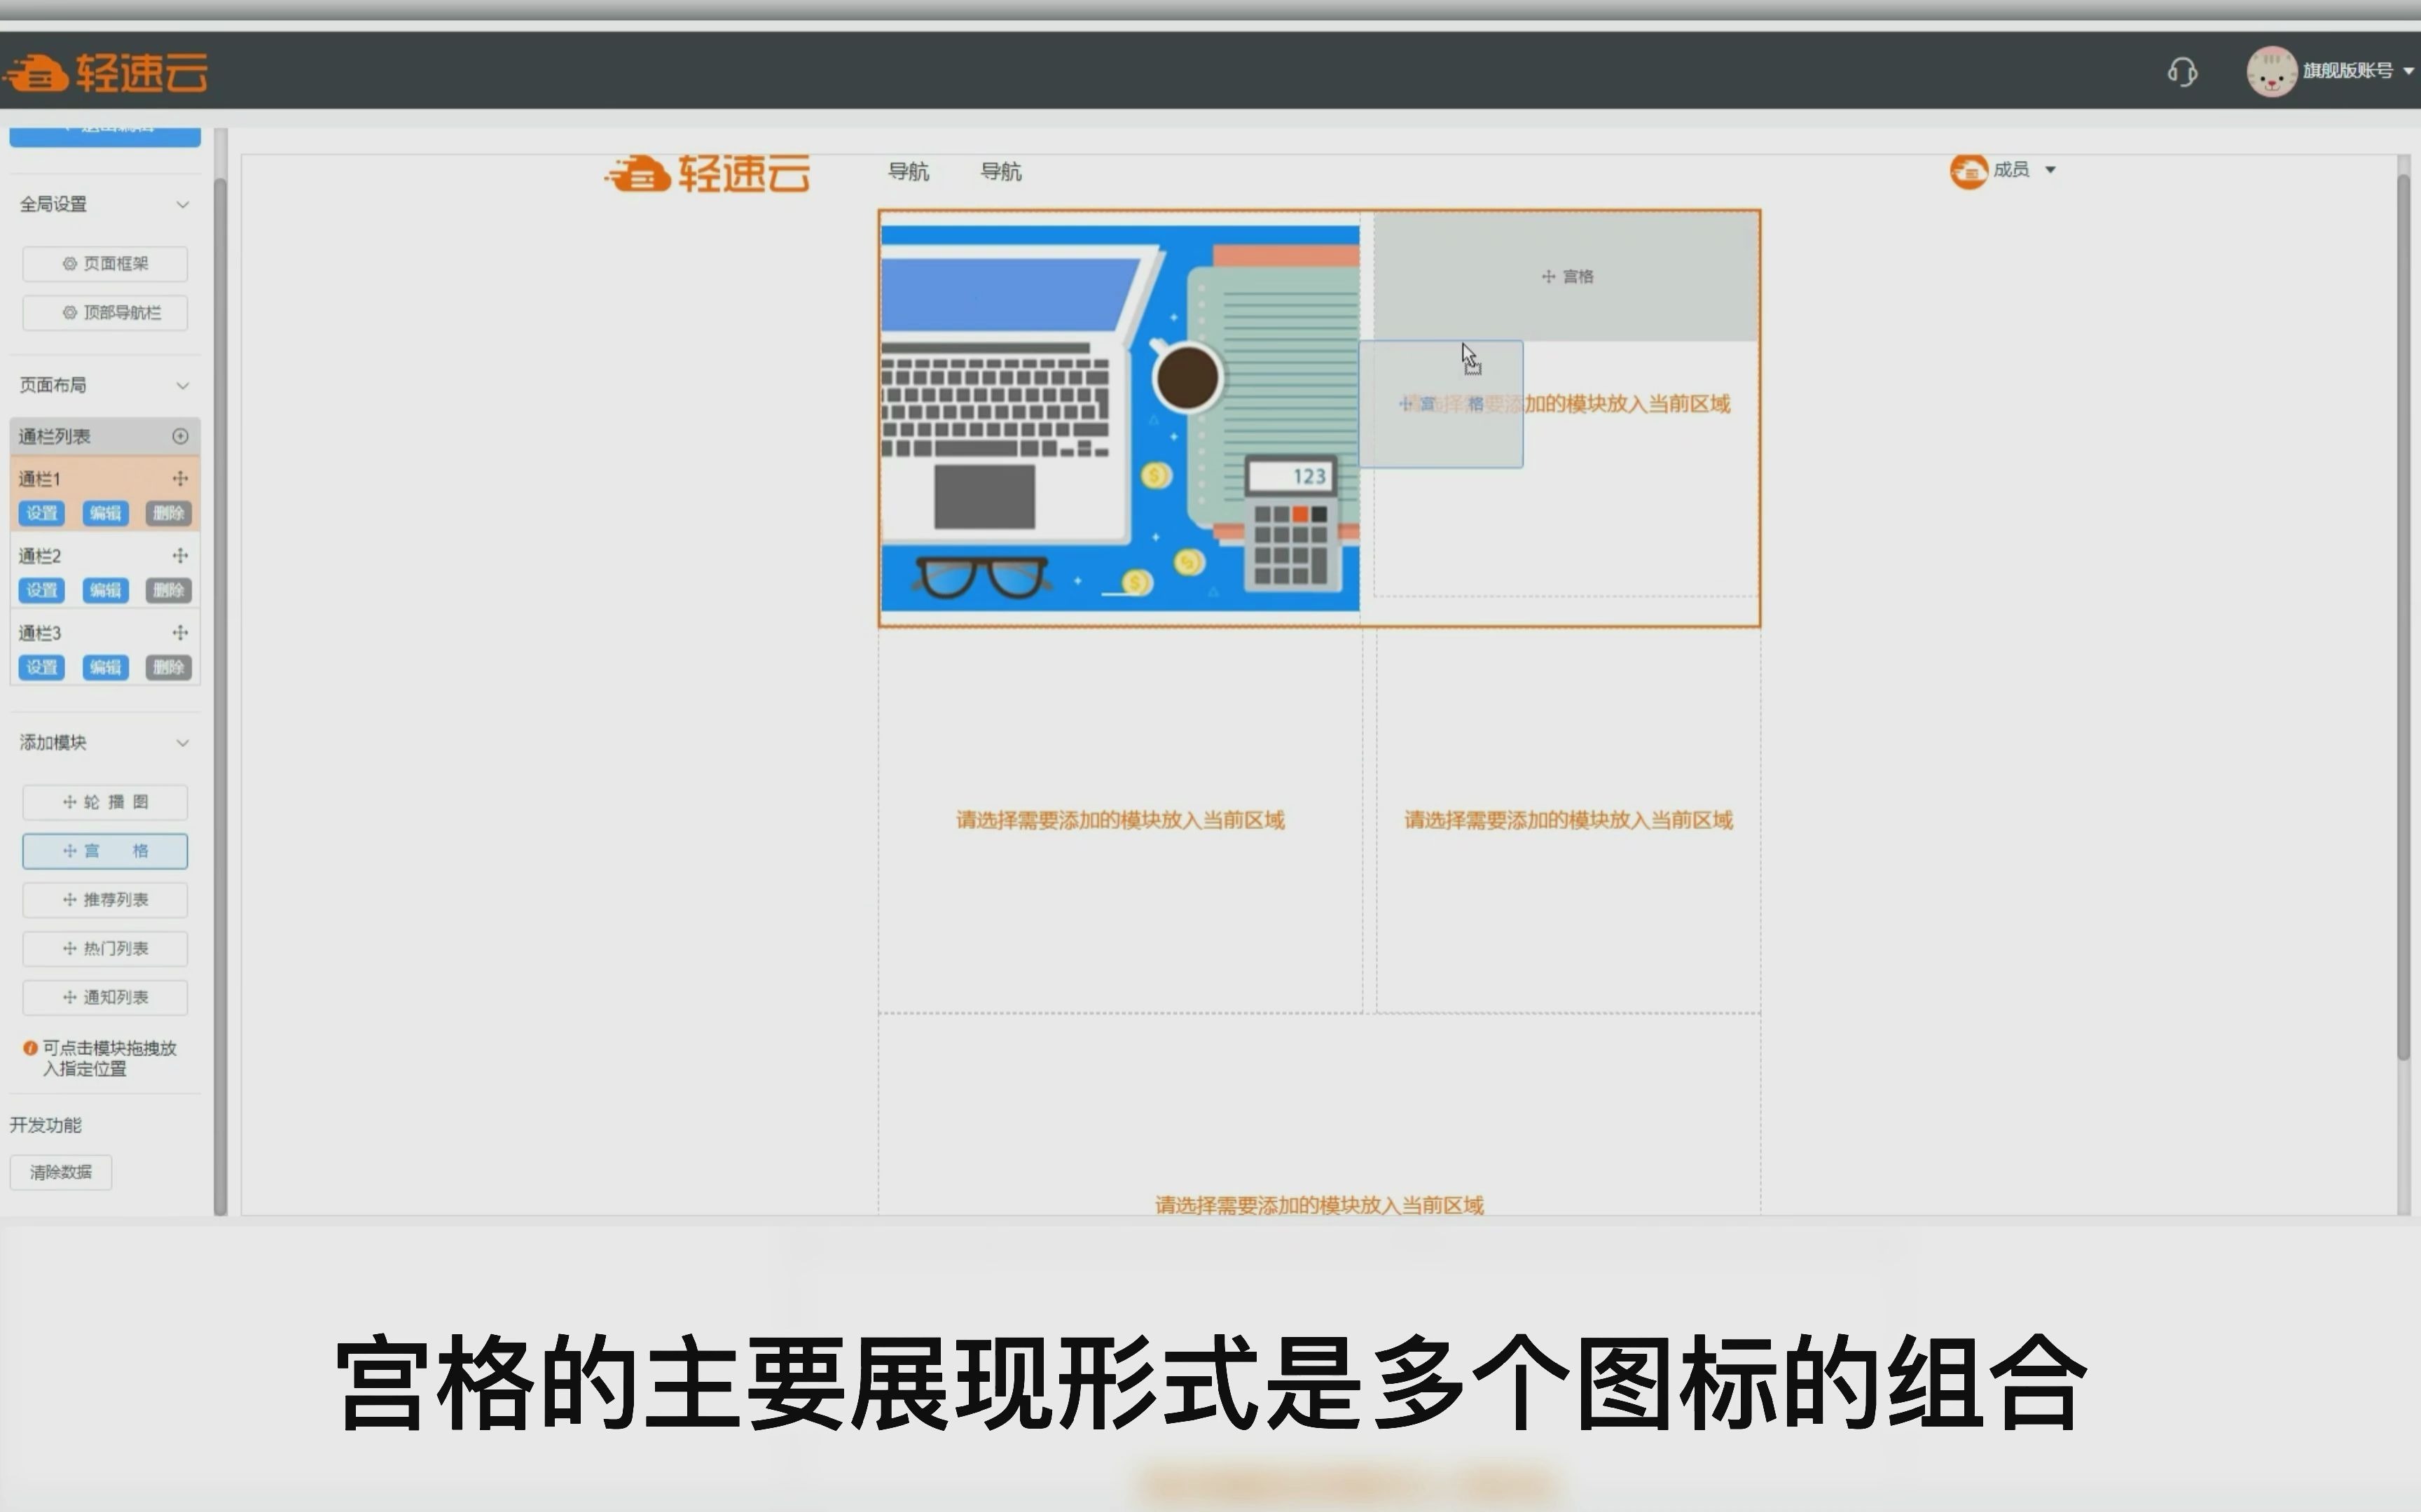
Task: Click the 轻速云 logo in the dark header
Action: coord(105,72)
